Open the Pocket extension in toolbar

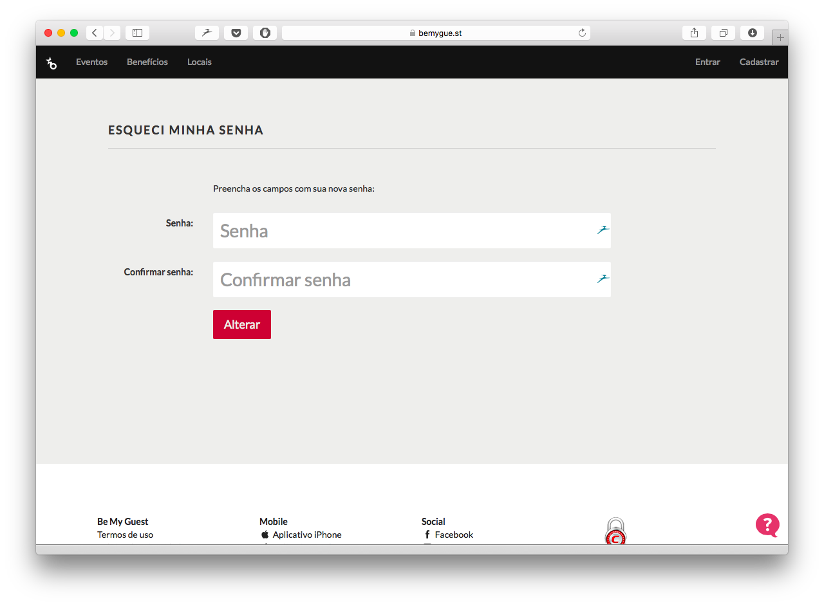236,33
